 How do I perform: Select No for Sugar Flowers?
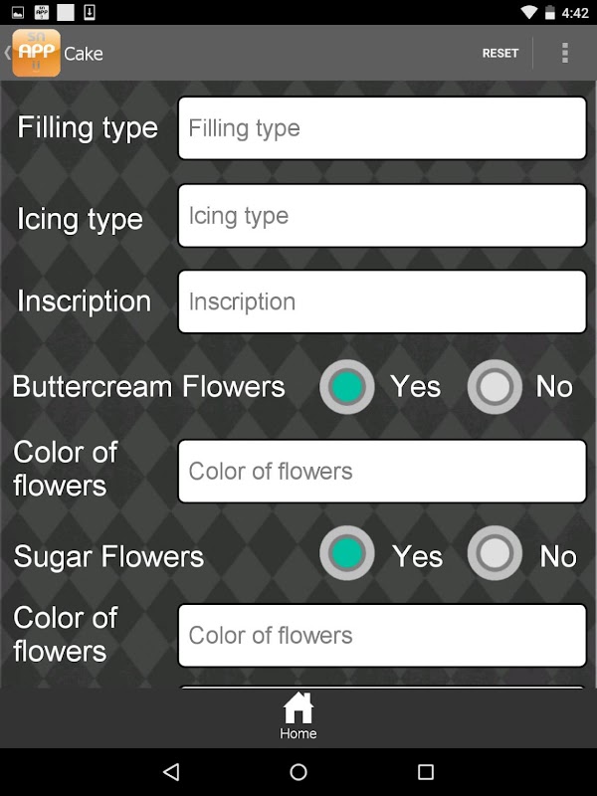tap(495, 554)
